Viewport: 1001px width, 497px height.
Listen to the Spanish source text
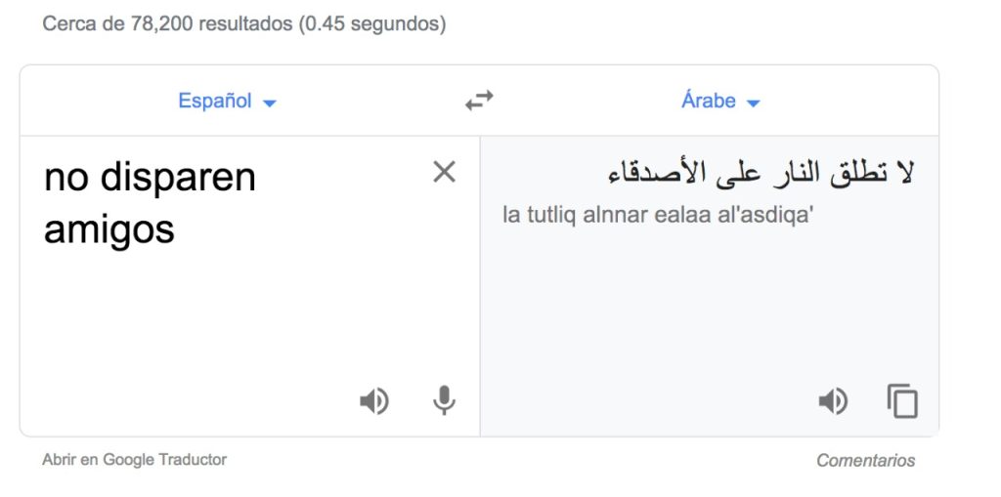373,401
